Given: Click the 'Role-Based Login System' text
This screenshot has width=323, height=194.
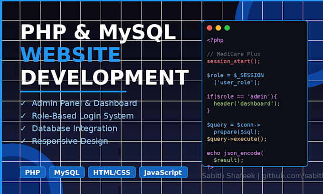Looking at the screenshot, I should [83, 116].
